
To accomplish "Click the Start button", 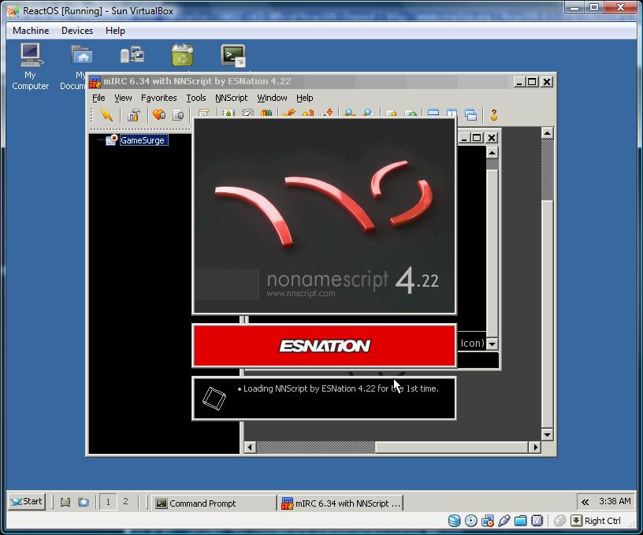I will [x=27, y=502].
